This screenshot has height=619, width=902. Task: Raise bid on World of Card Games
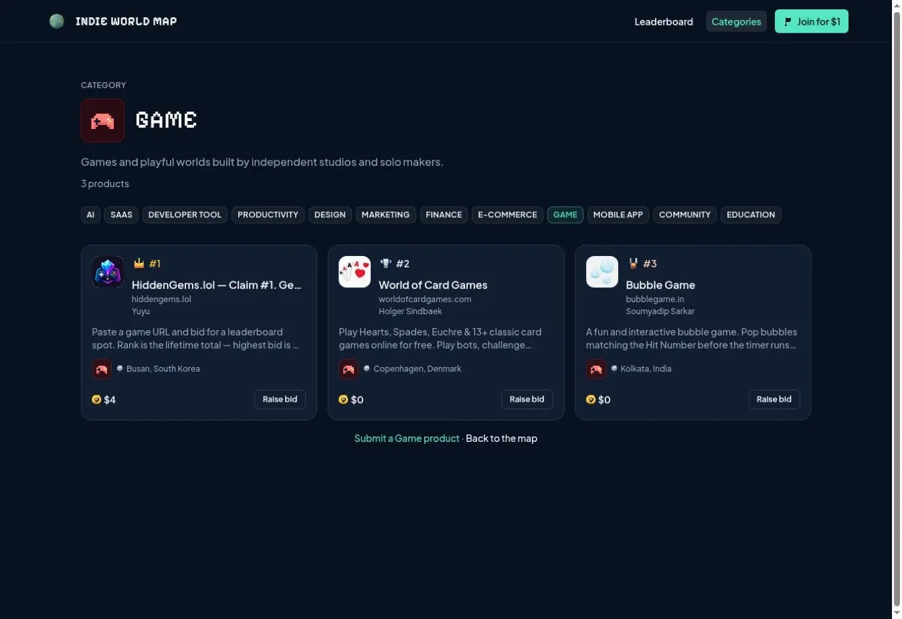(x=527, y=399)
